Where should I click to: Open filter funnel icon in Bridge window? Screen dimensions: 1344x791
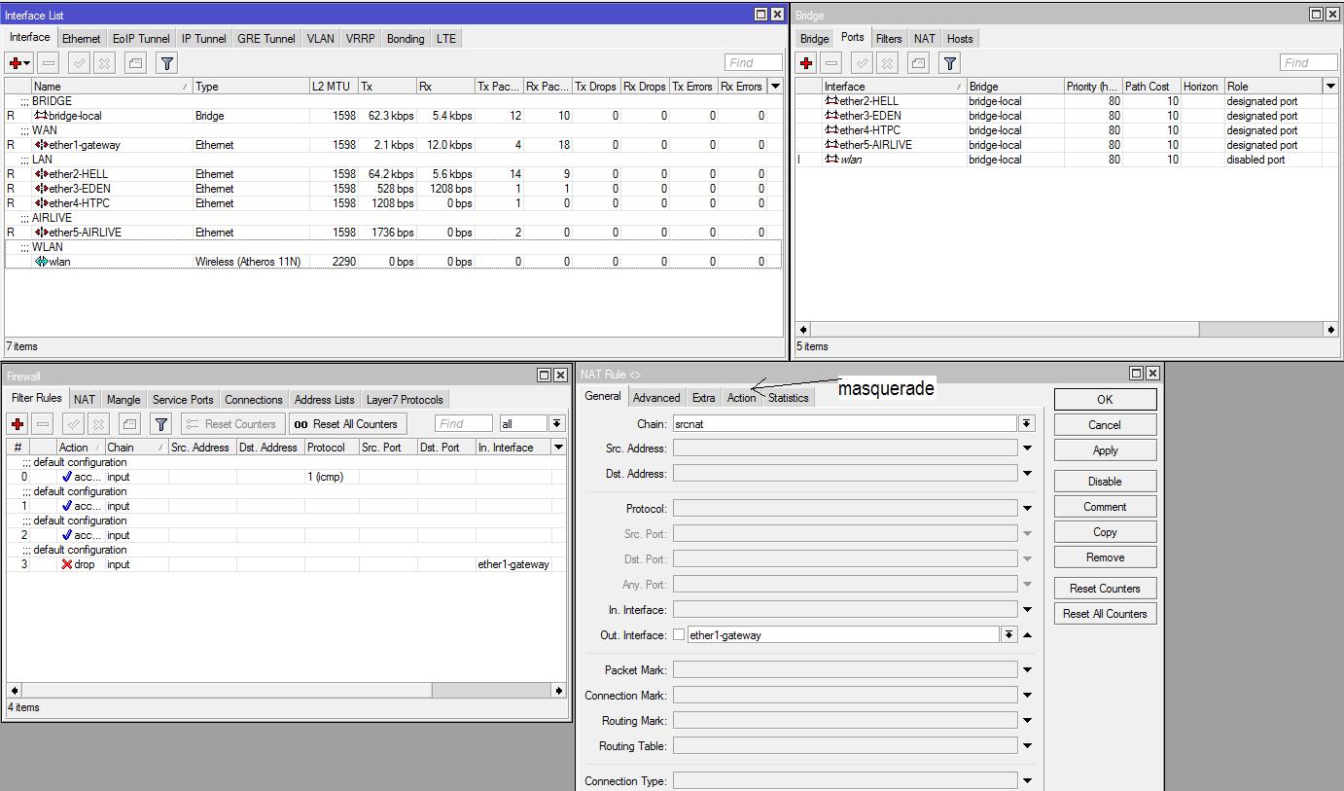coord(950,63)
